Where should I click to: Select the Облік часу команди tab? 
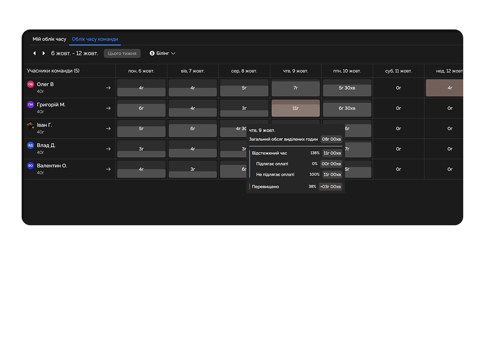95,39
